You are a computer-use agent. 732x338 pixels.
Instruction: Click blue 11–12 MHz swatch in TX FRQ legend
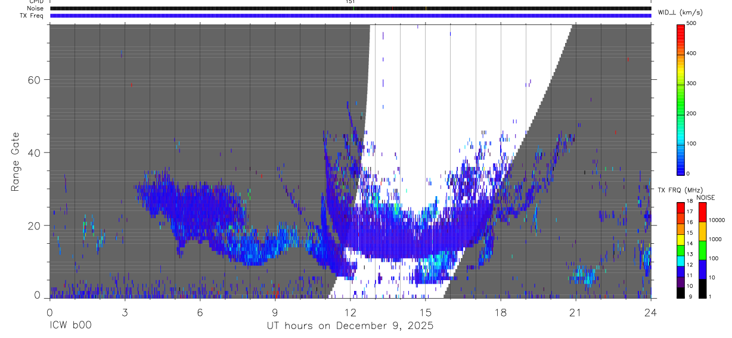[x=681, y=271]
